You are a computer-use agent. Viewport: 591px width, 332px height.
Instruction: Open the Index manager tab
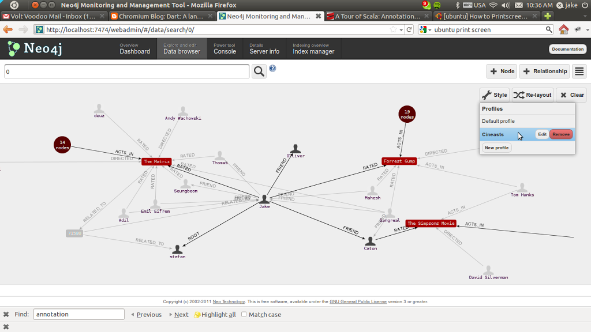click(313, 48)
